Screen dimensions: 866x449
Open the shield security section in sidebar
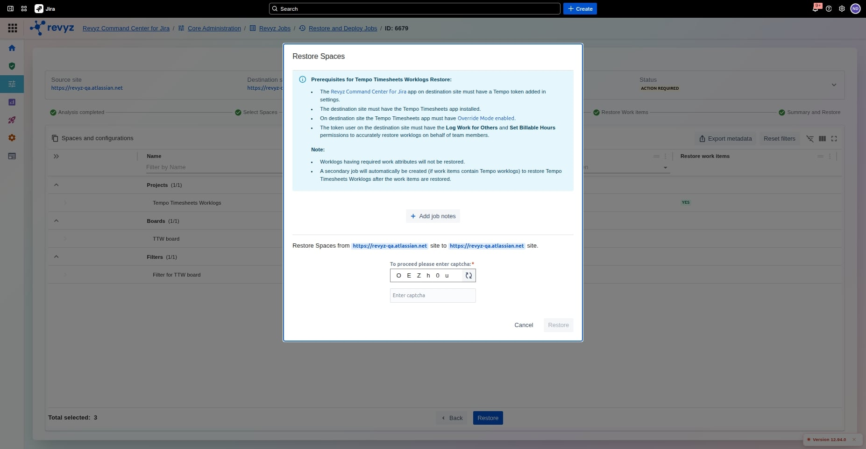pyautogui.click(x=12, y=66)
